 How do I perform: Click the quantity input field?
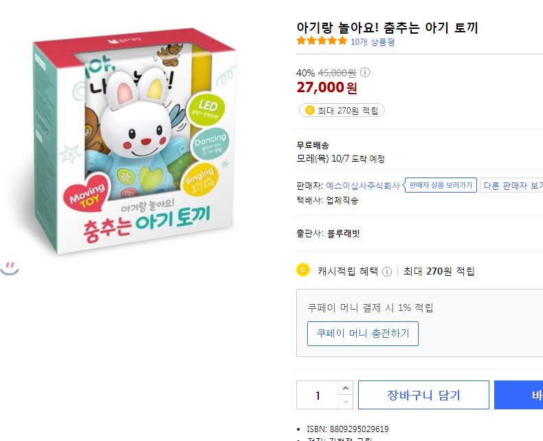(x=318, y=395)
